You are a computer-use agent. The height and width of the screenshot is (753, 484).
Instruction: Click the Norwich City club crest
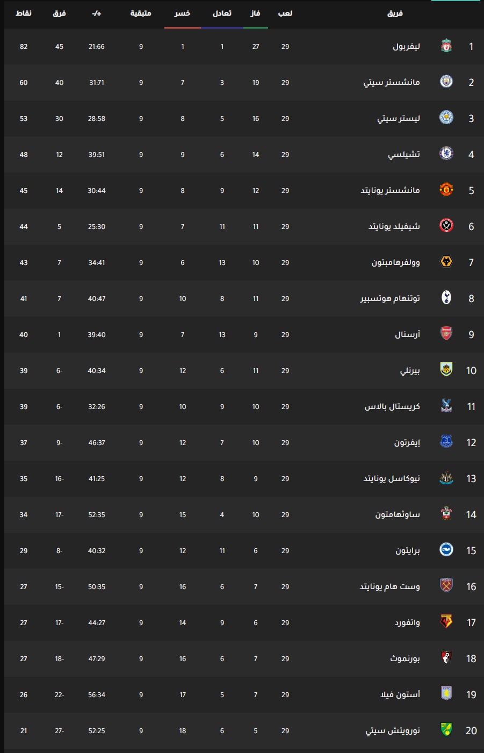tap(446, 730)
